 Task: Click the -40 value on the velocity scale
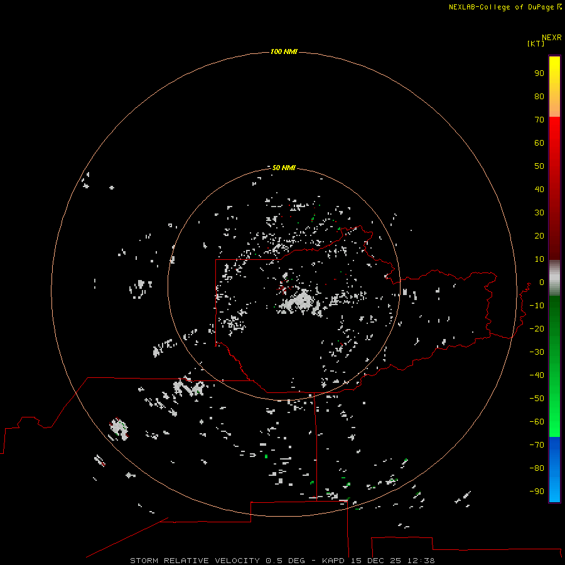[x=537, y=375]
